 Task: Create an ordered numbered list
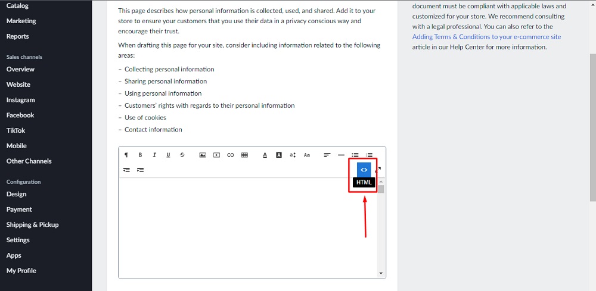pos(369,155)
